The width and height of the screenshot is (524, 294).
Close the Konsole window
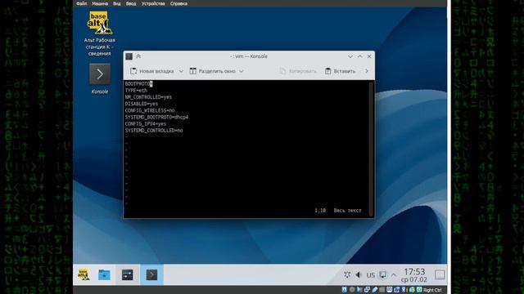point(369,56)
